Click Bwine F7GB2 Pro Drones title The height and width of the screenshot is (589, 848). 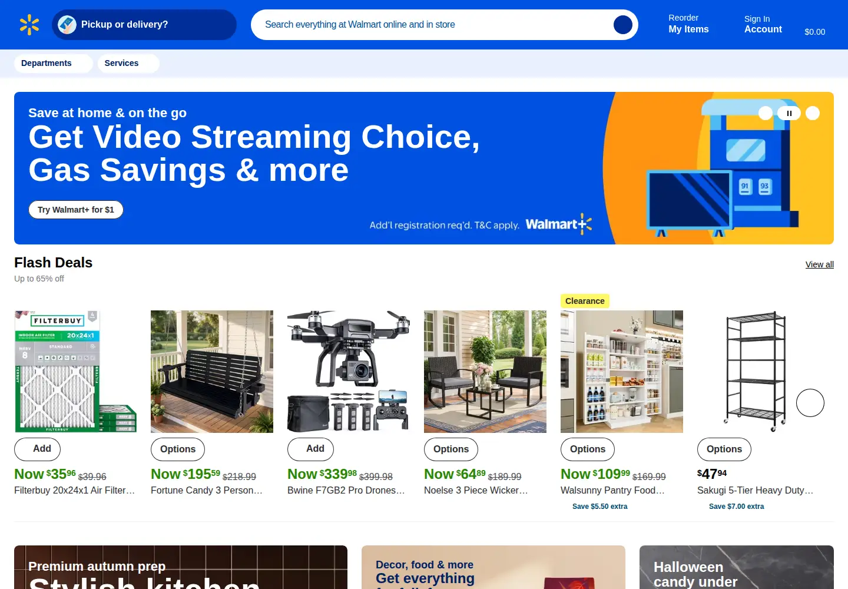pos(346,490)
